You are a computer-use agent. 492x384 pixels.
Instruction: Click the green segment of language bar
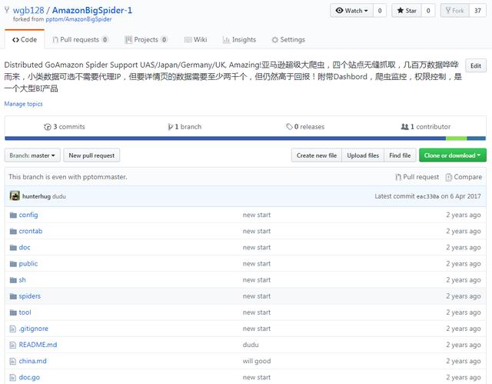coord(456,139)
